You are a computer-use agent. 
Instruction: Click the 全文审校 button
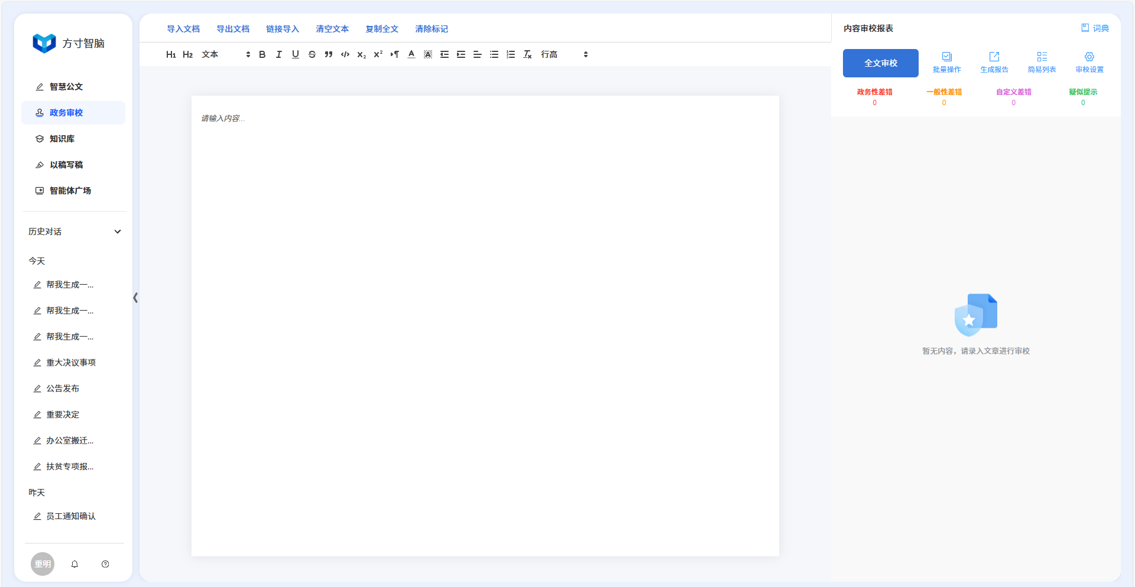click(880, 63)
